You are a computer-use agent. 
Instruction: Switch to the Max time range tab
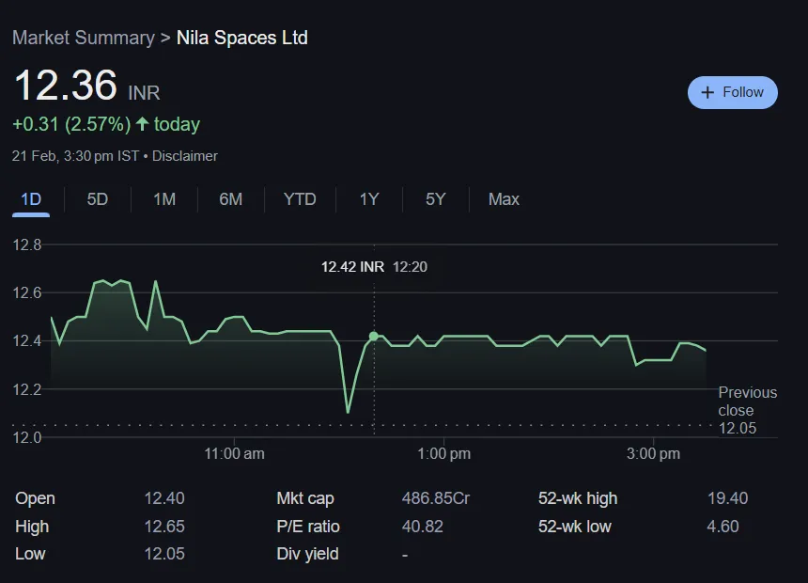[x=504, y=199]
